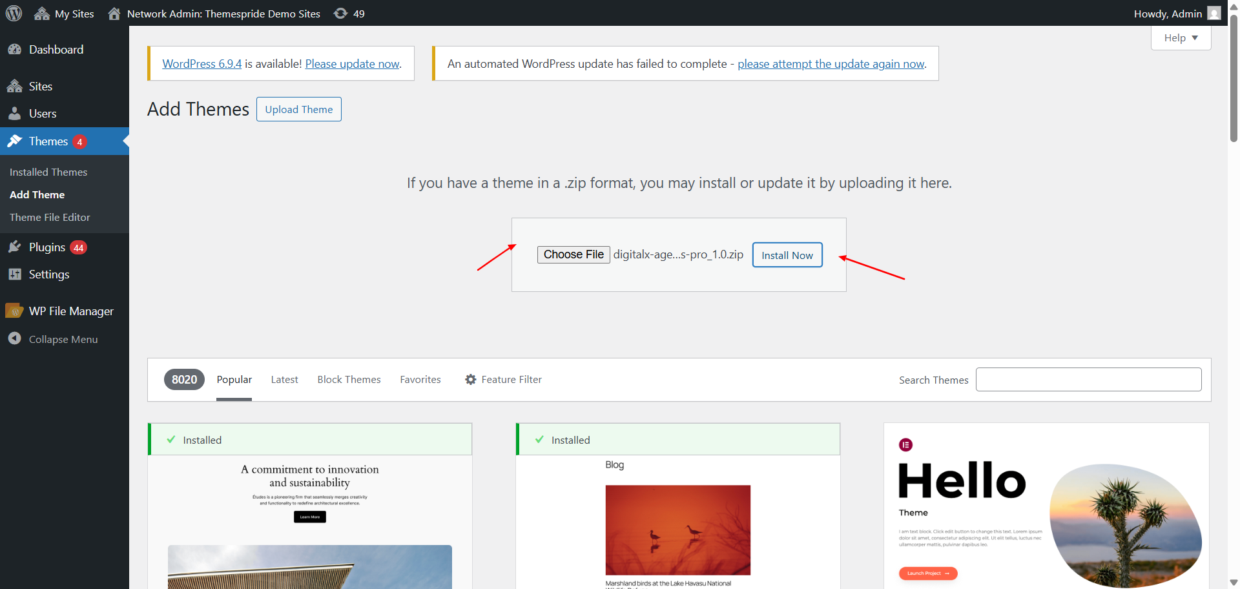Open Theme File Editor submenu
The height and width of the screenshot is (589, 1240).
coord(50,217)
